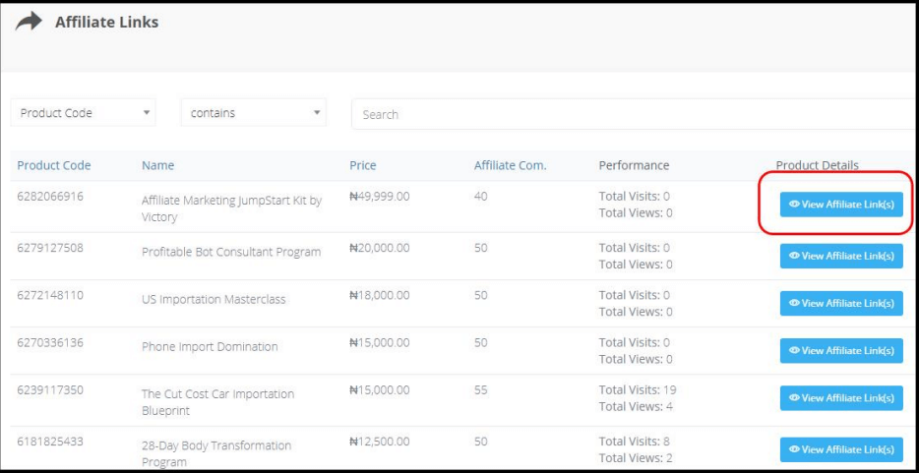Sort table by Name column header
Screen dimensions: 919x473
tap(157, 165)
